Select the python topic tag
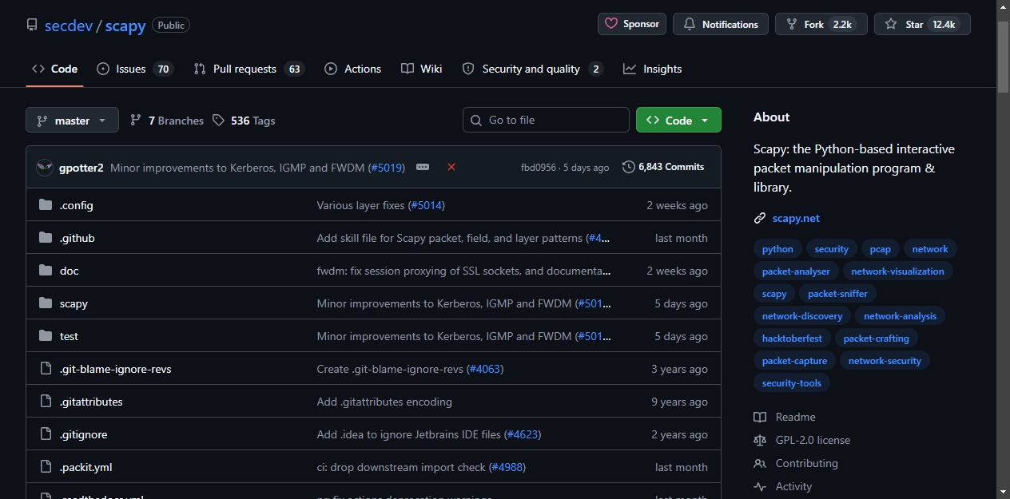1010x499 pixels. click(x=777, y=249)
